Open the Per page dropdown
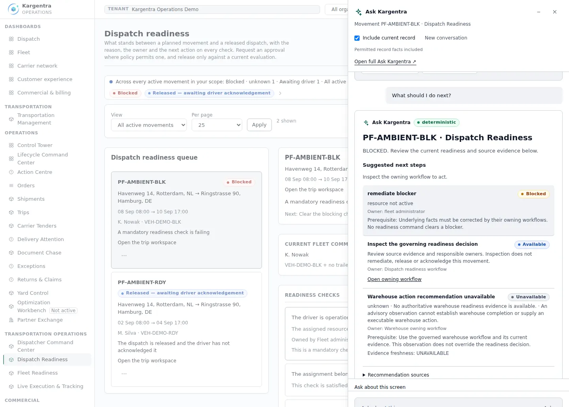This screenshot has height=407, width=569. click(217, 125)
